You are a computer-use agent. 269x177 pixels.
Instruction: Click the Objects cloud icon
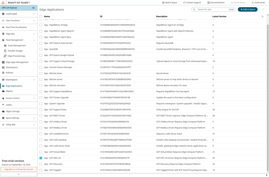point(3,91)
